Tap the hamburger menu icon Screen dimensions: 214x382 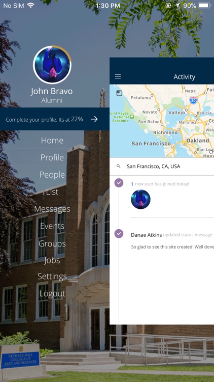[118, 76]
